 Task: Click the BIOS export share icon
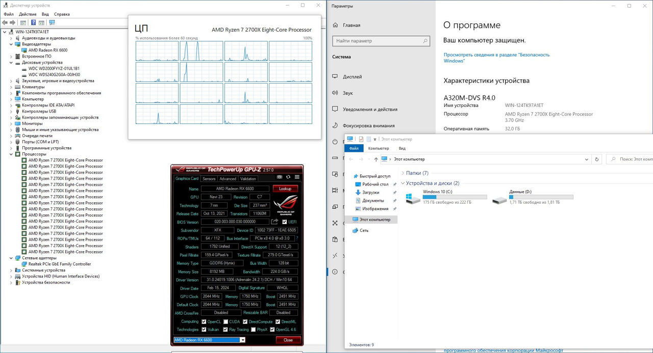274,222
